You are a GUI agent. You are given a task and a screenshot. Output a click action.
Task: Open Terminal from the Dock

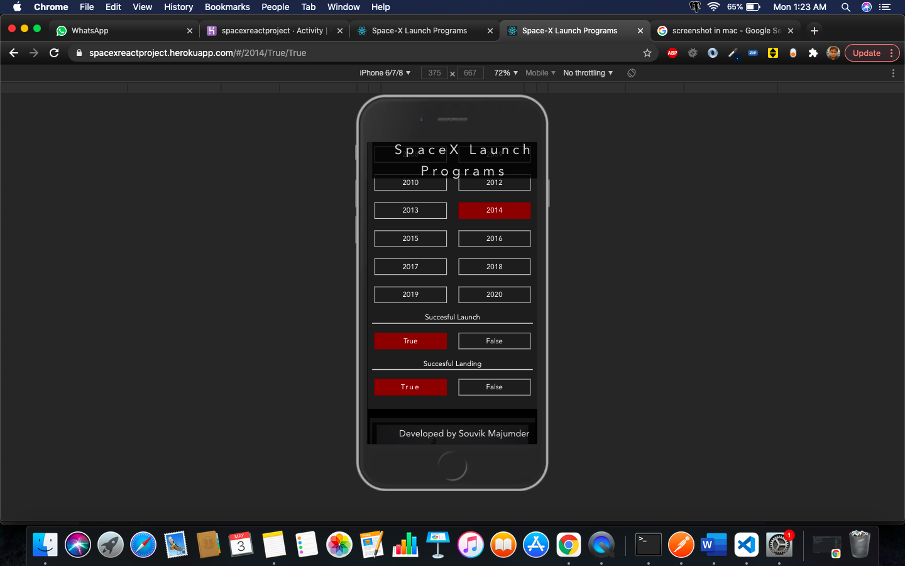tap(648, 544)
